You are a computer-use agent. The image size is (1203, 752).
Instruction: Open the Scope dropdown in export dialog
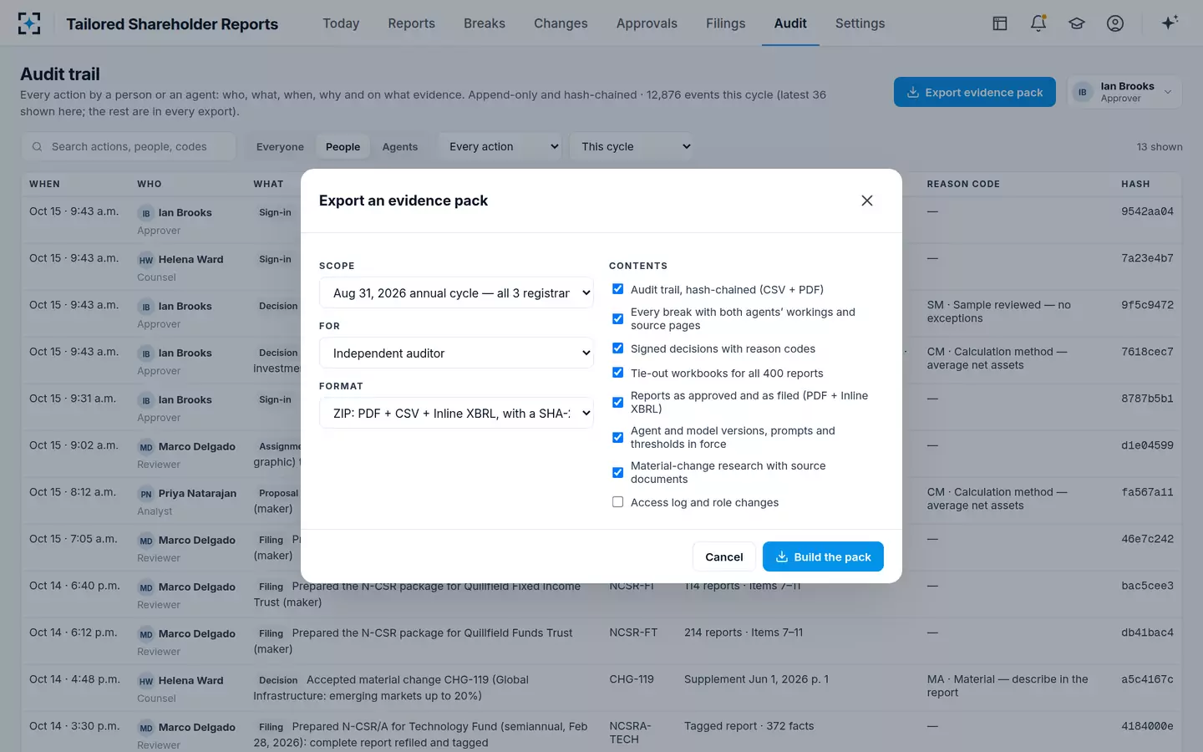pos(456,292)
